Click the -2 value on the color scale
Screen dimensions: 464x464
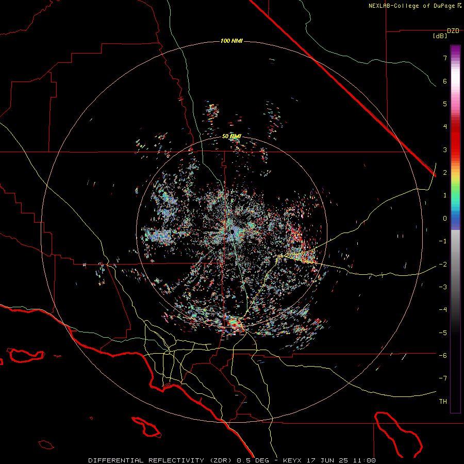[x=443, y=264]
